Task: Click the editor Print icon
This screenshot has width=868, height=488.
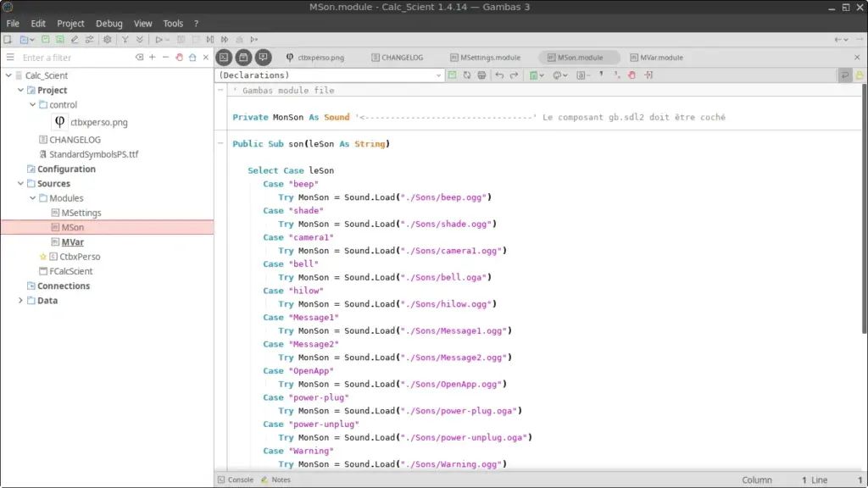Action: click(x=481, y=75)
